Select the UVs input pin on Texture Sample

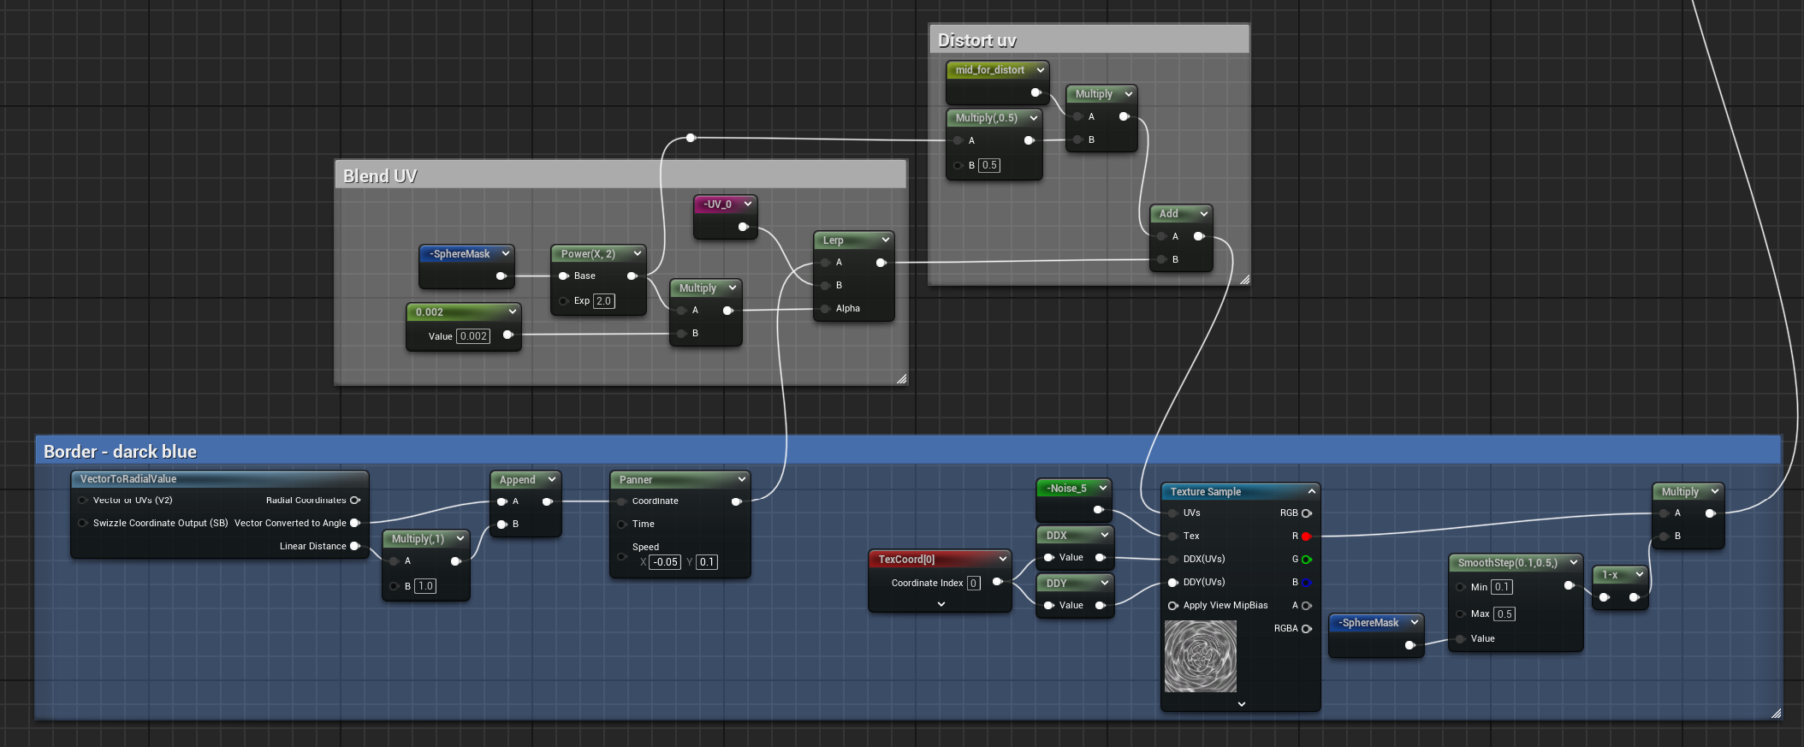[x=1173, y=513]
